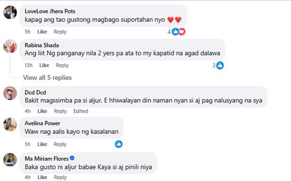Open Rabina Shada's profile picture
The width and height of the screenshot is (291, 181).
tap(10, 47)
